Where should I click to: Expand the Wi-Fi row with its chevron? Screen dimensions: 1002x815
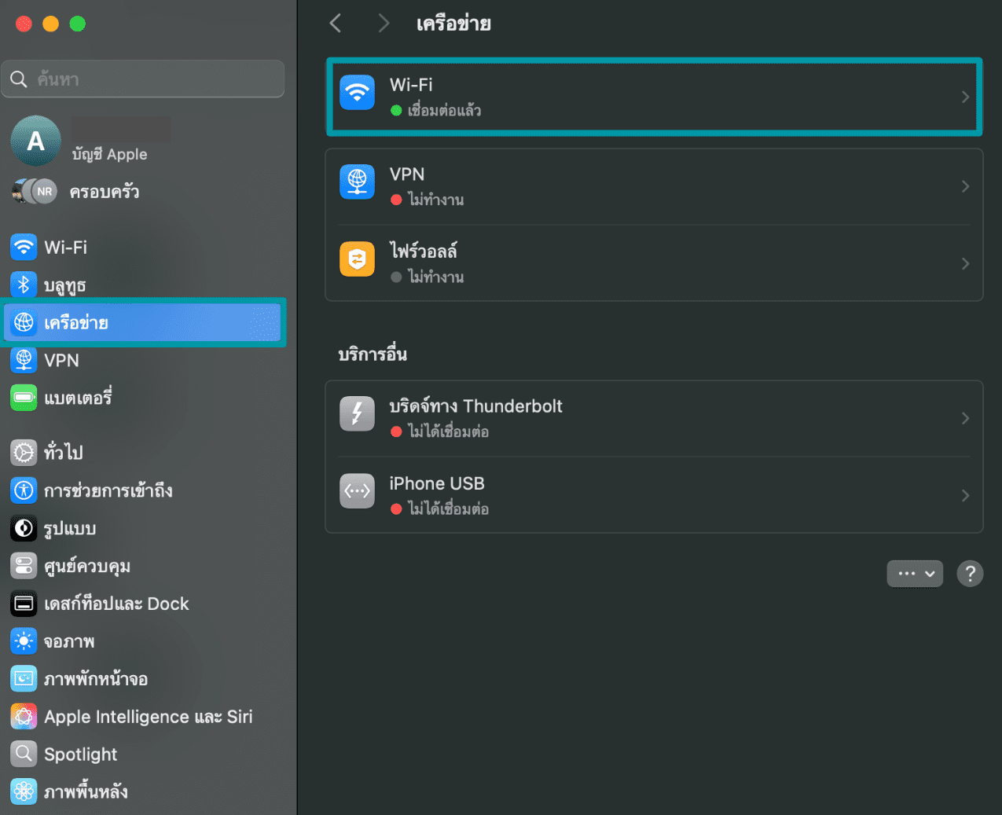[966, 97]
